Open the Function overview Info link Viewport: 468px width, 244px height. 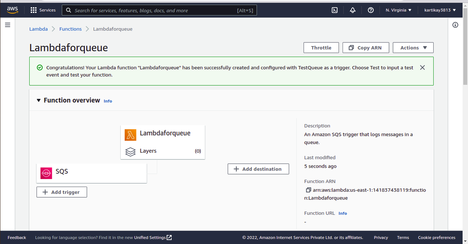click(x=108, y=101)
